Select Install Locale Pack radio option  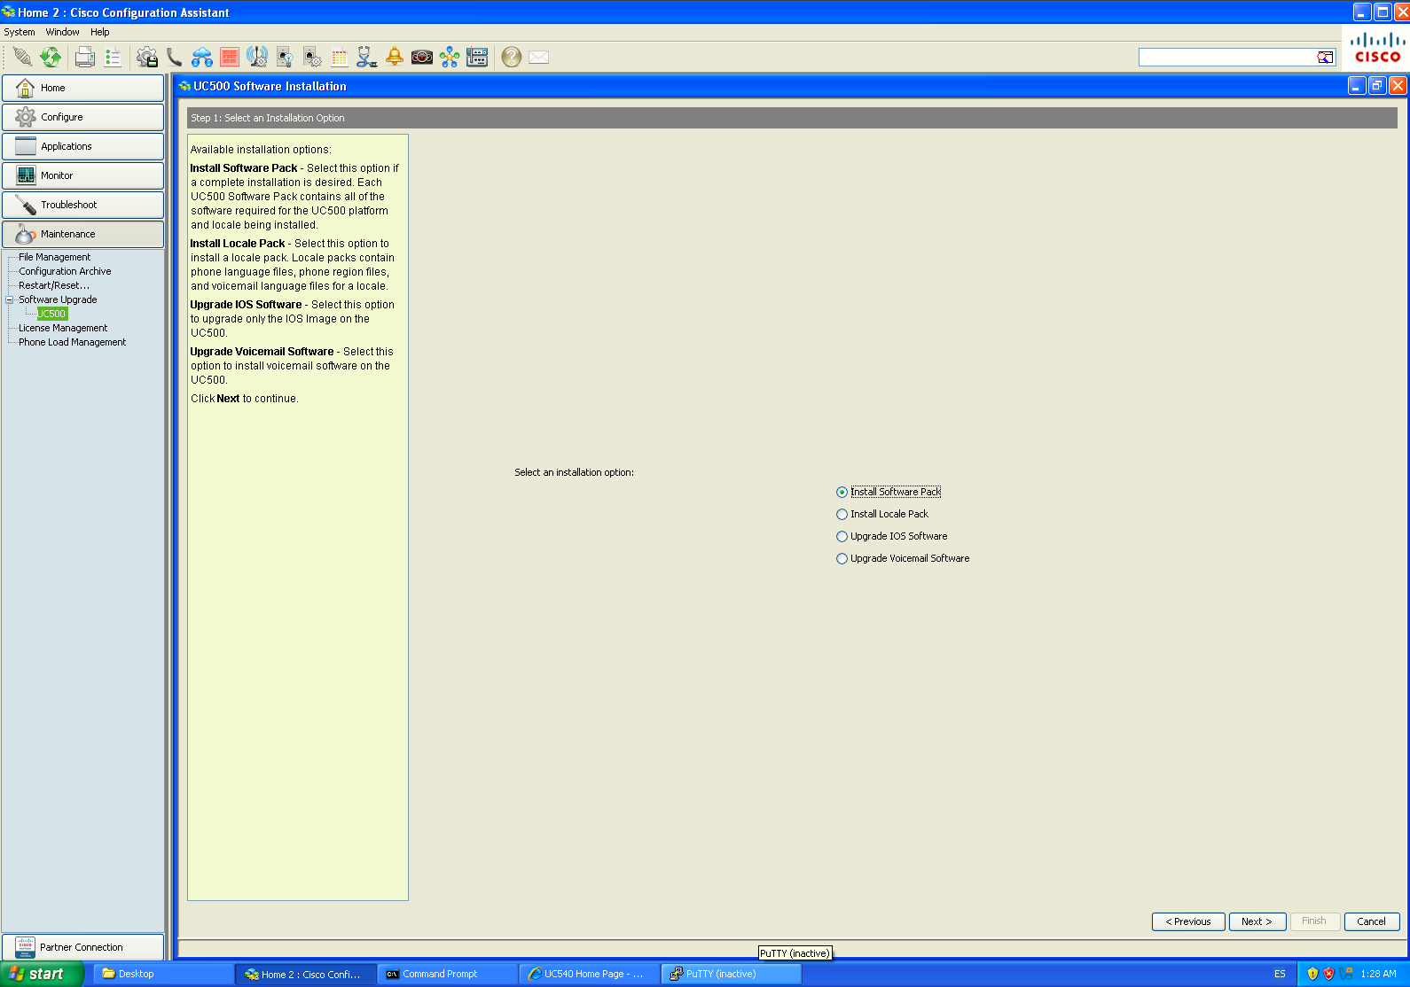[882, 514]
